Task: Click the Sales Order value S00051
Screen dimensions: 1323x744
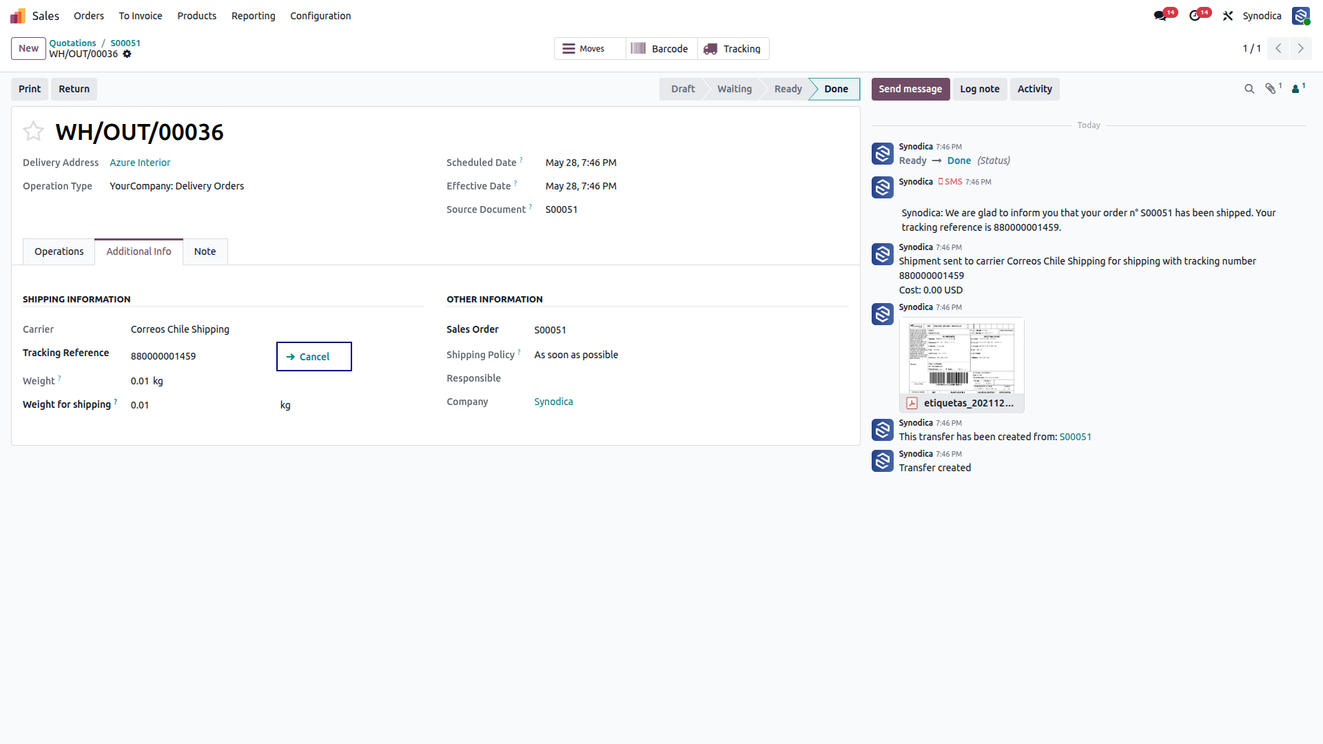Action: tap(550, 330)
